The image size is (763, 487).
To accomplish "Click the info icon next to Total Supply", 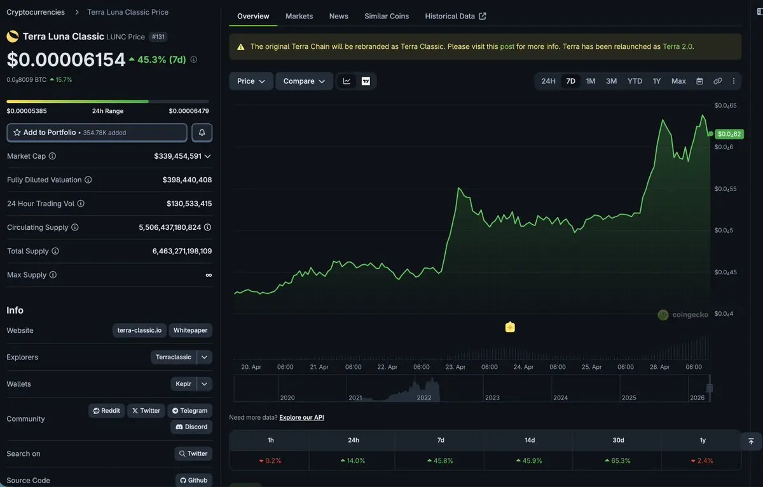I will (55, 251).
